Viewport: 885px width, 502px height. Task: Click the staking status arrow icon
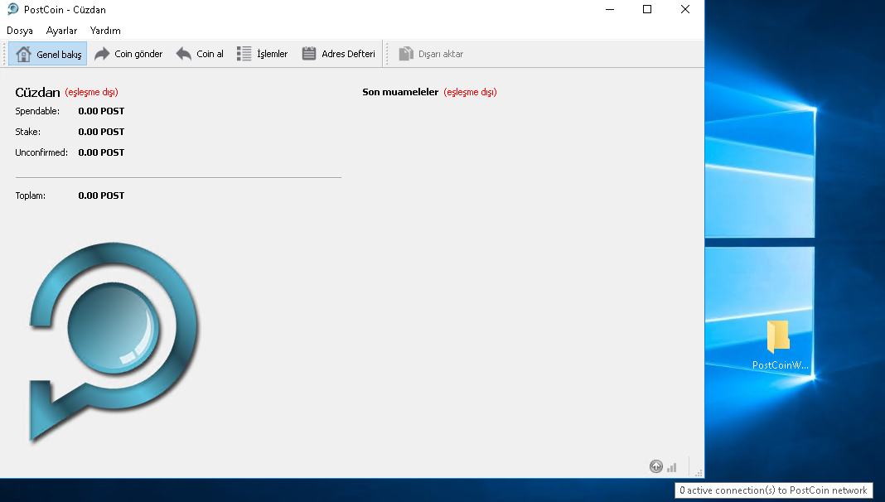coord(655,466)
